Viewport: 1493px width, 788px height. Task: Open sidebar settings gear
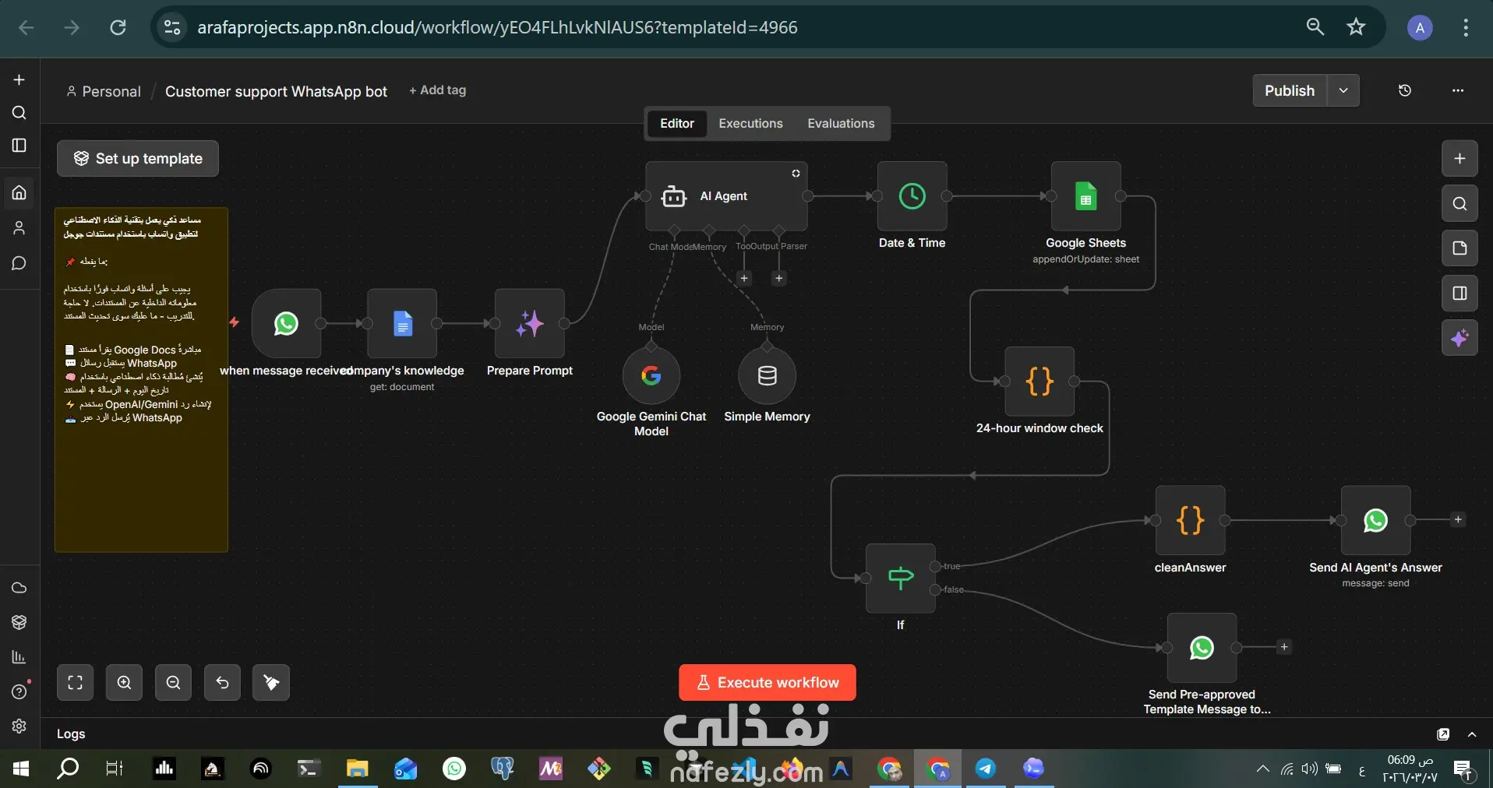(19, 726)
